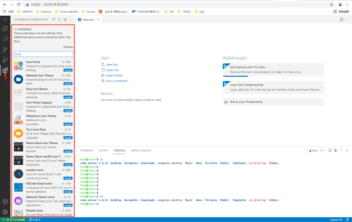Maximize the panel with chevron up
This screenshot has width=352, height=222.
click(x=341, y=151)
